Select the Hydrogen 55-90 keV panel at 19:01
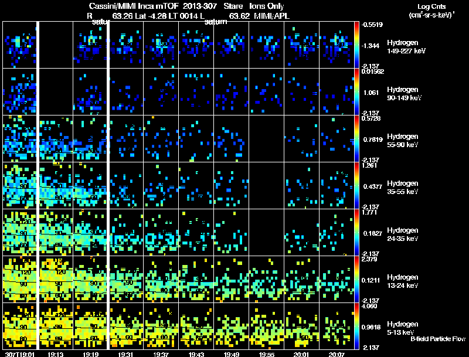The height and width of the screenshot is (357, 469). click(19, 139)
